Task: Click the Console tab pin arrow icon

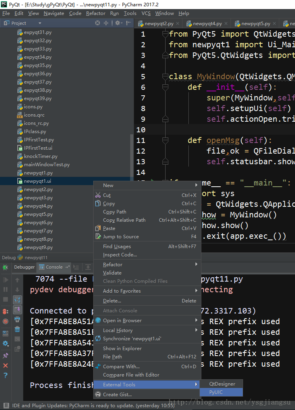Action: [67, 267]
